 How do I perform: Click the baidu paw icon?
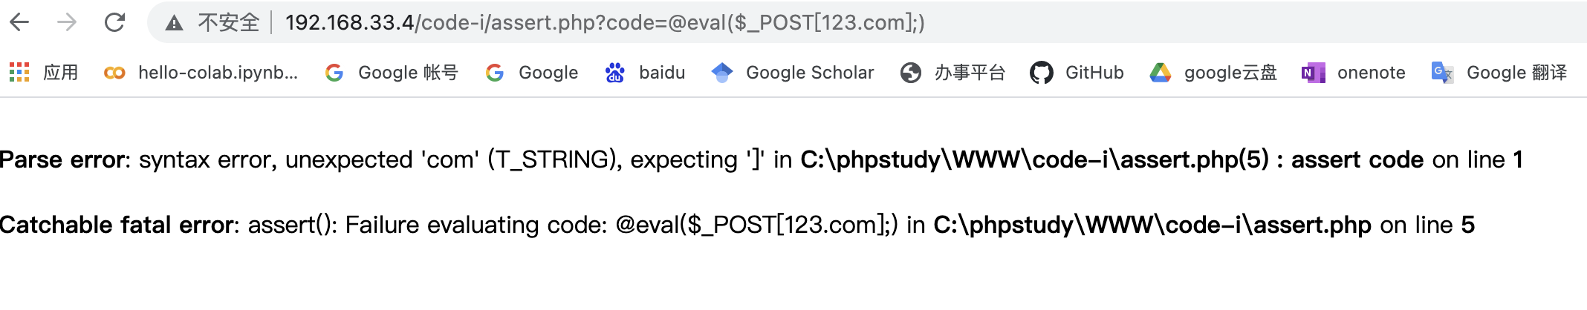coord(614,73)
